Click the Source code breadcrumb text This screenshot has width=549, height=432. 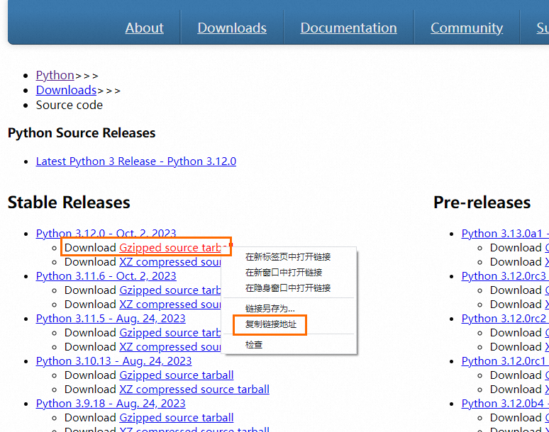point(70,105)
